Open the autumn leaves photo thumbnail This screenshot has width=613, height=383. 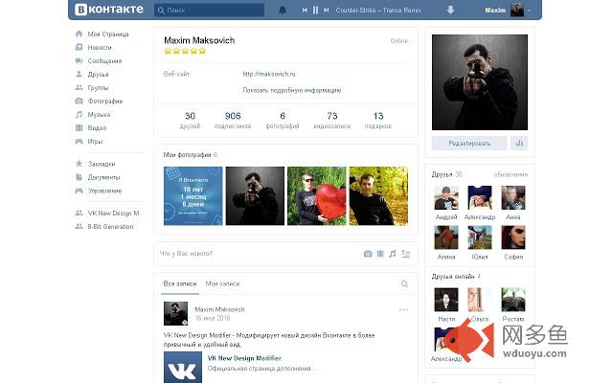point(378,195)
